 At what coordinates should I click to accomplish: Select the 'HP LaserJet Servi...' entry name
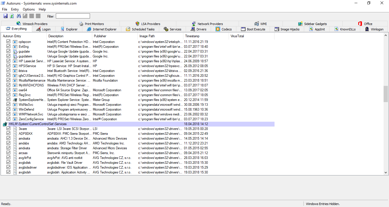click(32, 61)
